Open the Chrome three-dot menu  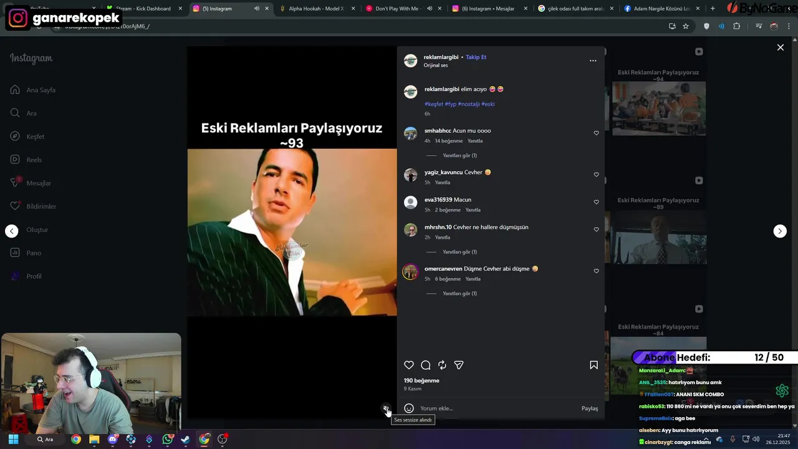coord(789,26)
